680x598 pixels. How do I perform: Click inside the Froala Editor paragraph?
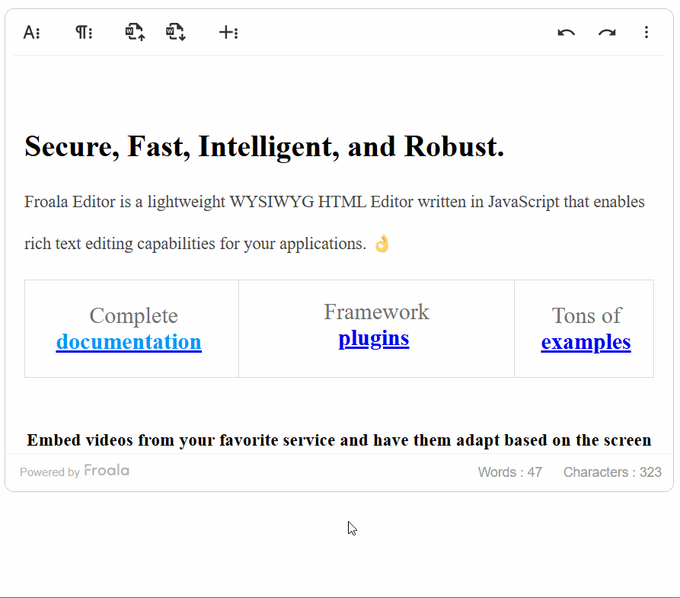[334, 222]
